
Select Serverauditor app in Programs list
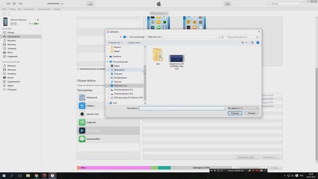click(108, 139)
